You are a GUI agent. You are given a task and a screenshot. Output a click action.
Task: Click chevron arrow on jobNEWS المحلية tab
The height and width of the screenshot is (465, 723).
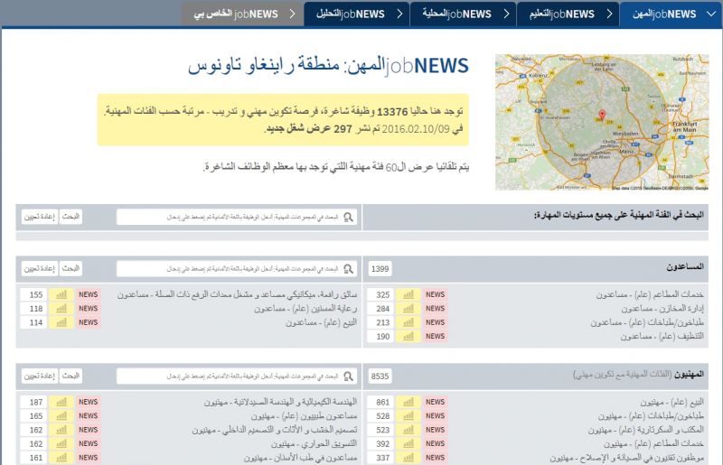(506, 14)
